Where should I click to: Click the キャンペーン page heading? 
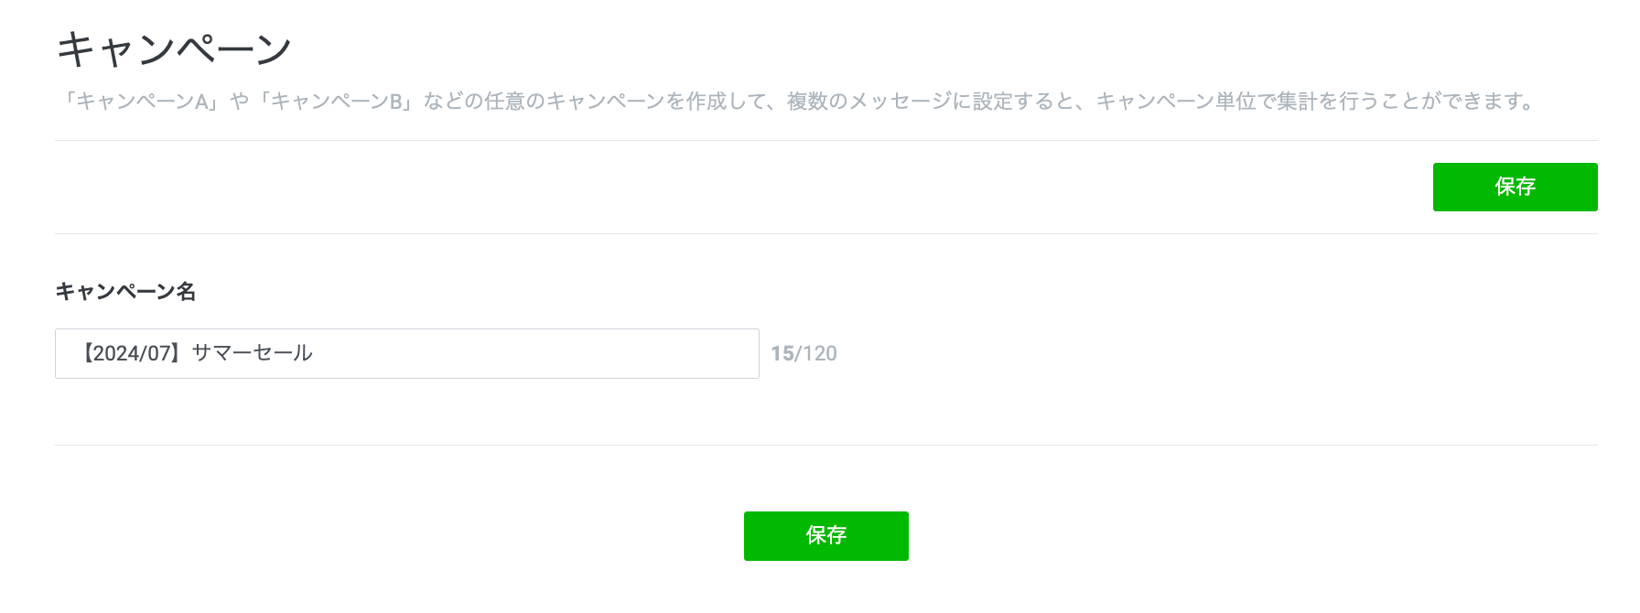(x=174, y=48)
